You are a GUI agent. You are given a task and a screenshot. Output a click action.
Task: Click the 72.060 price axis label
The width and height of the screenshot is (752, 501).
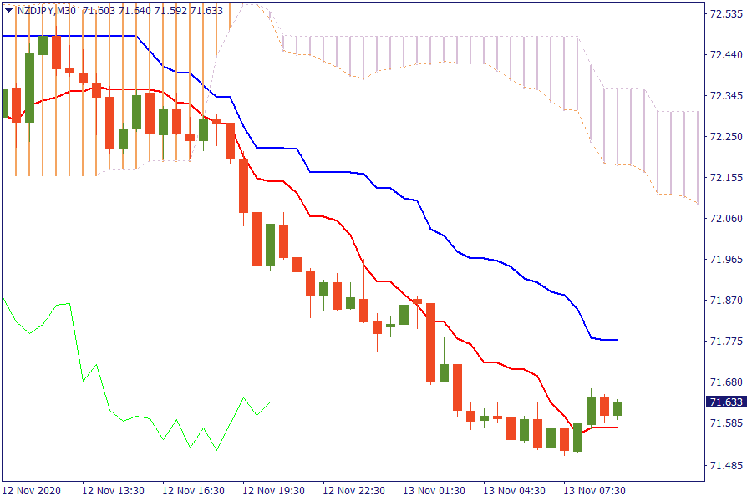725,219
